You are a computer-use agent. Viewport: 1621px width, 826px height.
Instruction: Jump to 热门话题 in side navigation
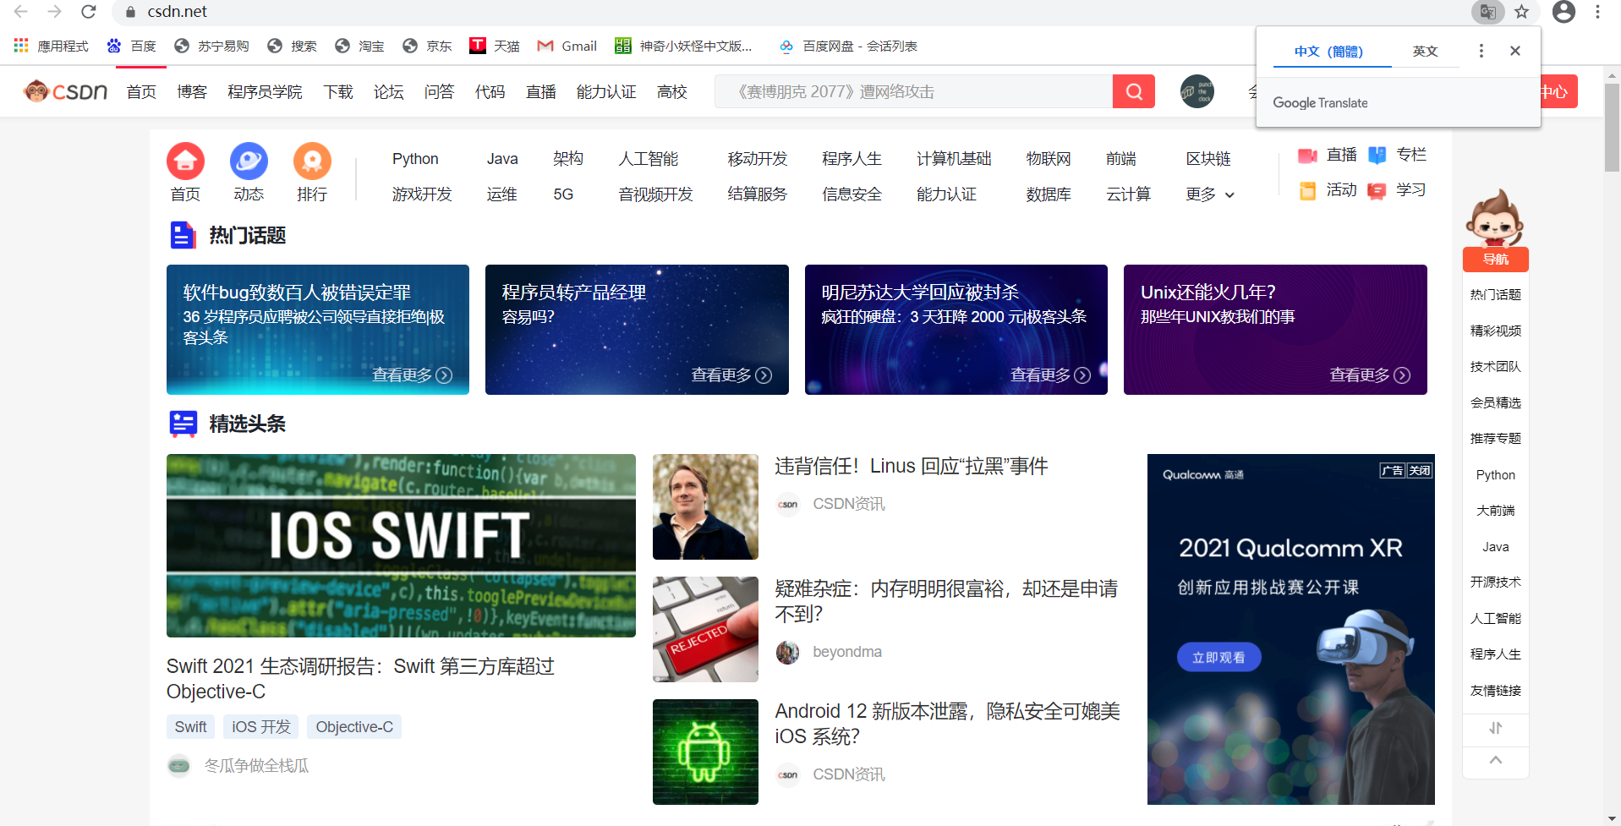[1496, 295]
